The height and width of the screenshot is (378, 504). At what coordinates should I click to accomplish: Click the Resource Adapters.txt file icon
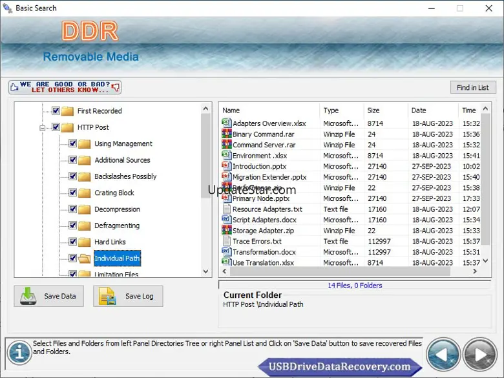226,209
